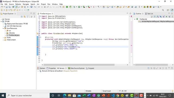The image size is (174, 98).
Task: Click the globe Web Browser toolbar icon
Action: click(x=132, y=7)
